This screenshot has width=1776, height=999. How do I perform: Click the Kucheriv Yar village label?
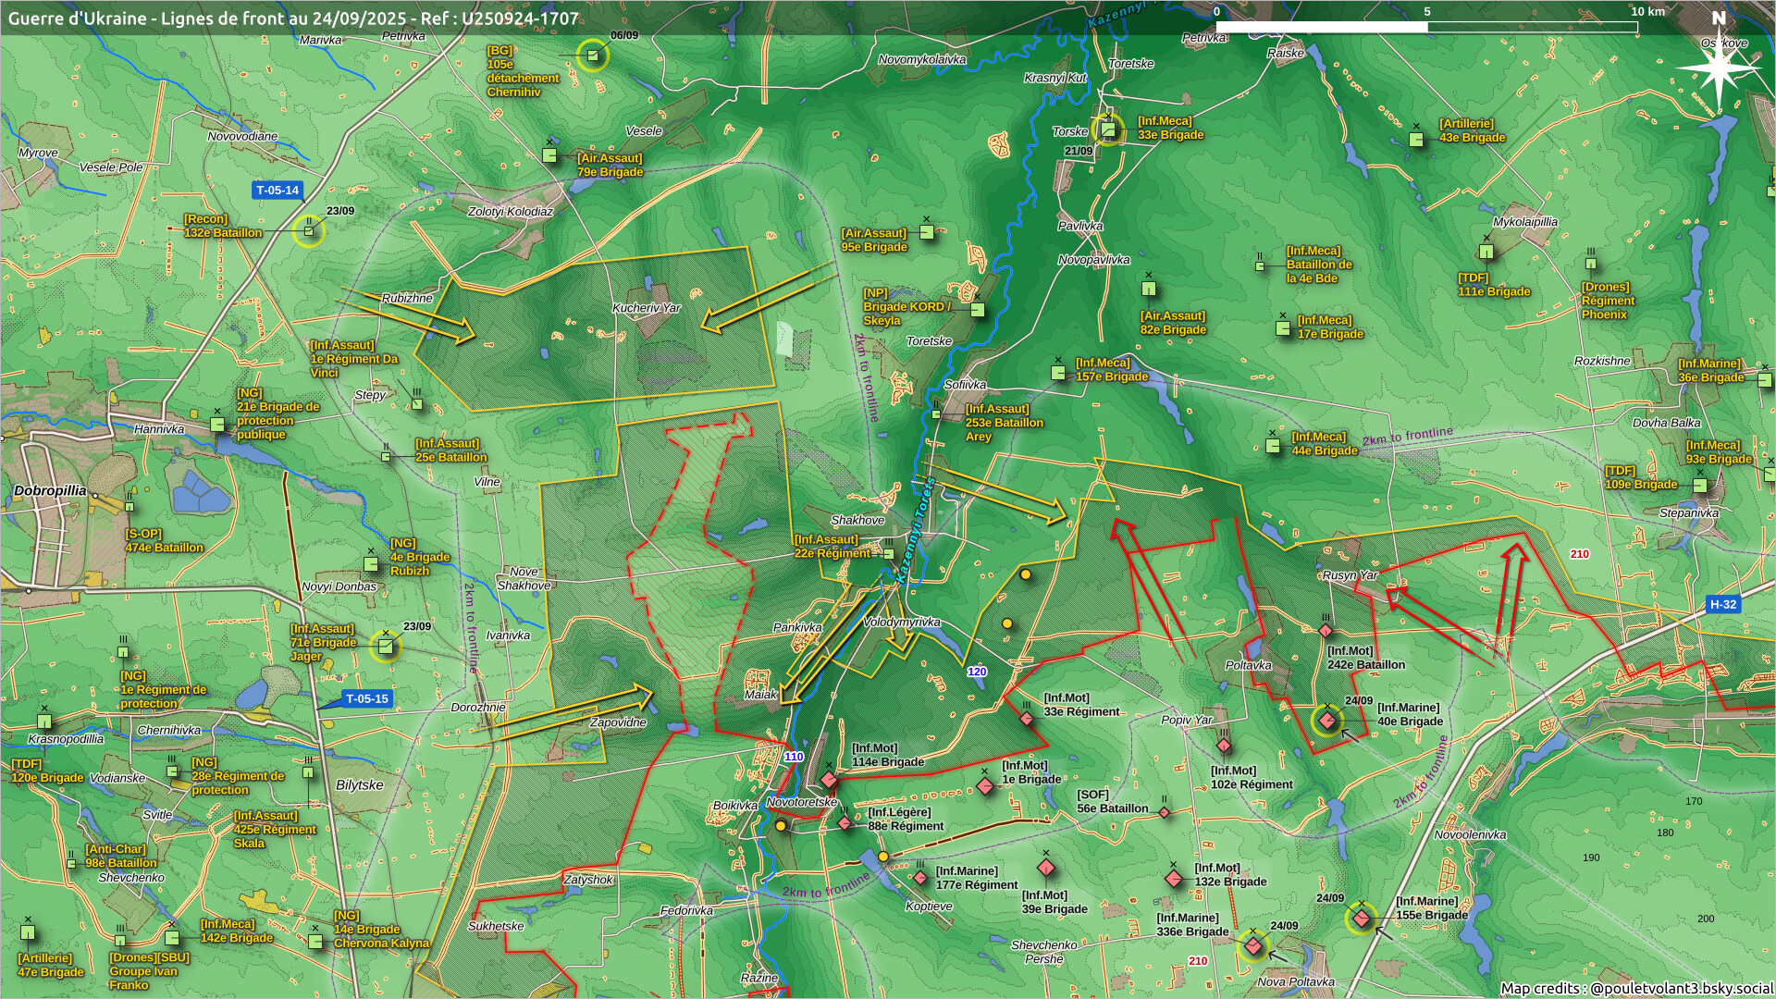click(646, 308)
